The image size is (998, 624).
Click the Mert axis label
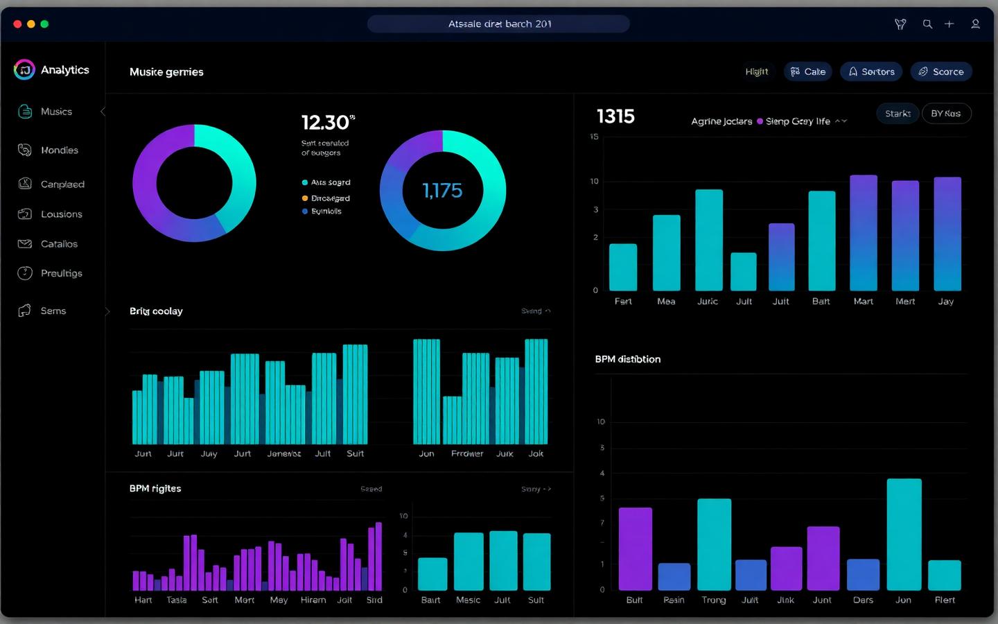tap(905, 302)
